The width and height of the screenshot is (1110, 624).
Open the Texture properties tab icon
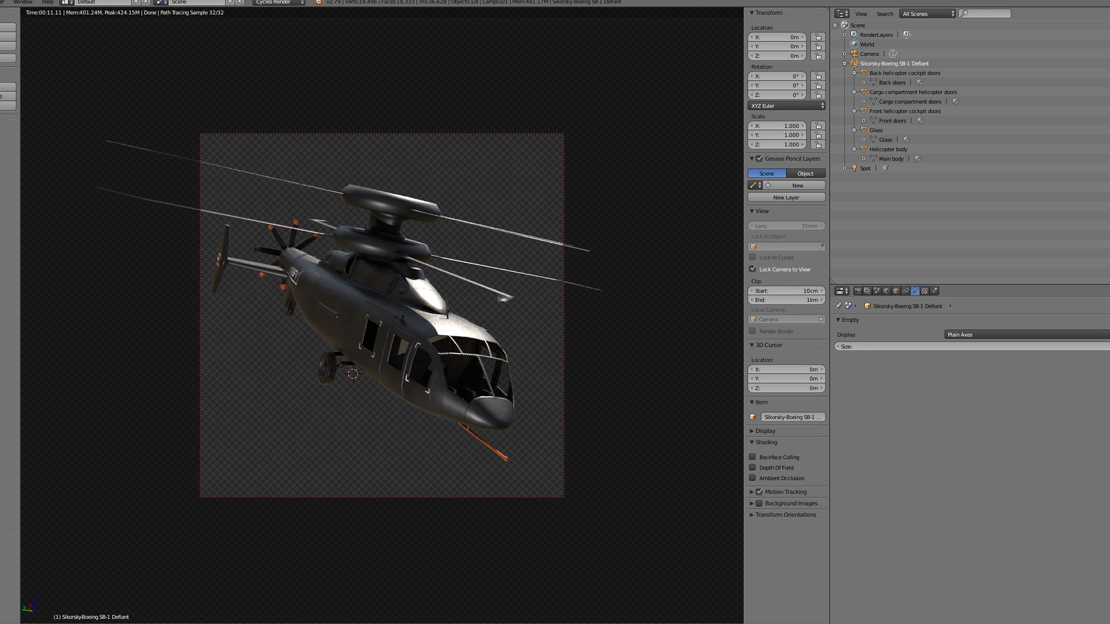point(924,291)
